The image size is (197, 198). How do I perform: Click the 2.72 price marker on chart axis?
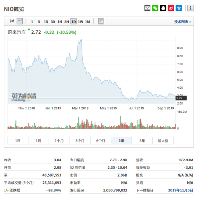[x=181, y=98]
